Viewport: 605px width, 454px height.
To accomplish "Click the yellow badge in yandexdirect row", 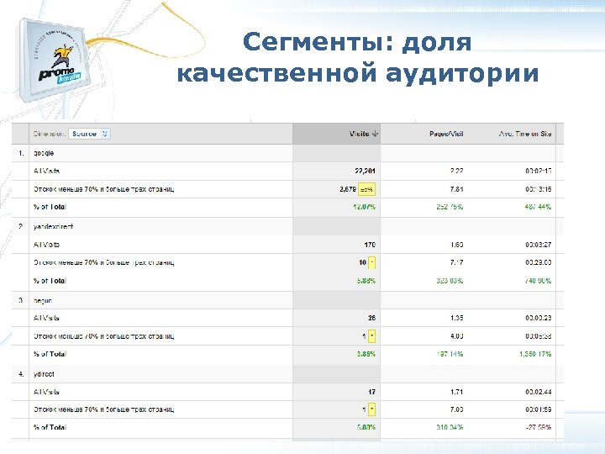I will [371, 262].
